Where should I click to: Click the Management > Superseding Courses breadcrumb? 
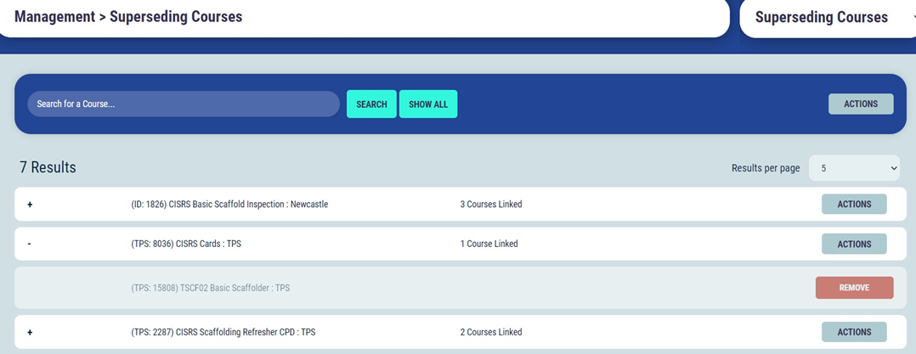point(128,17)
